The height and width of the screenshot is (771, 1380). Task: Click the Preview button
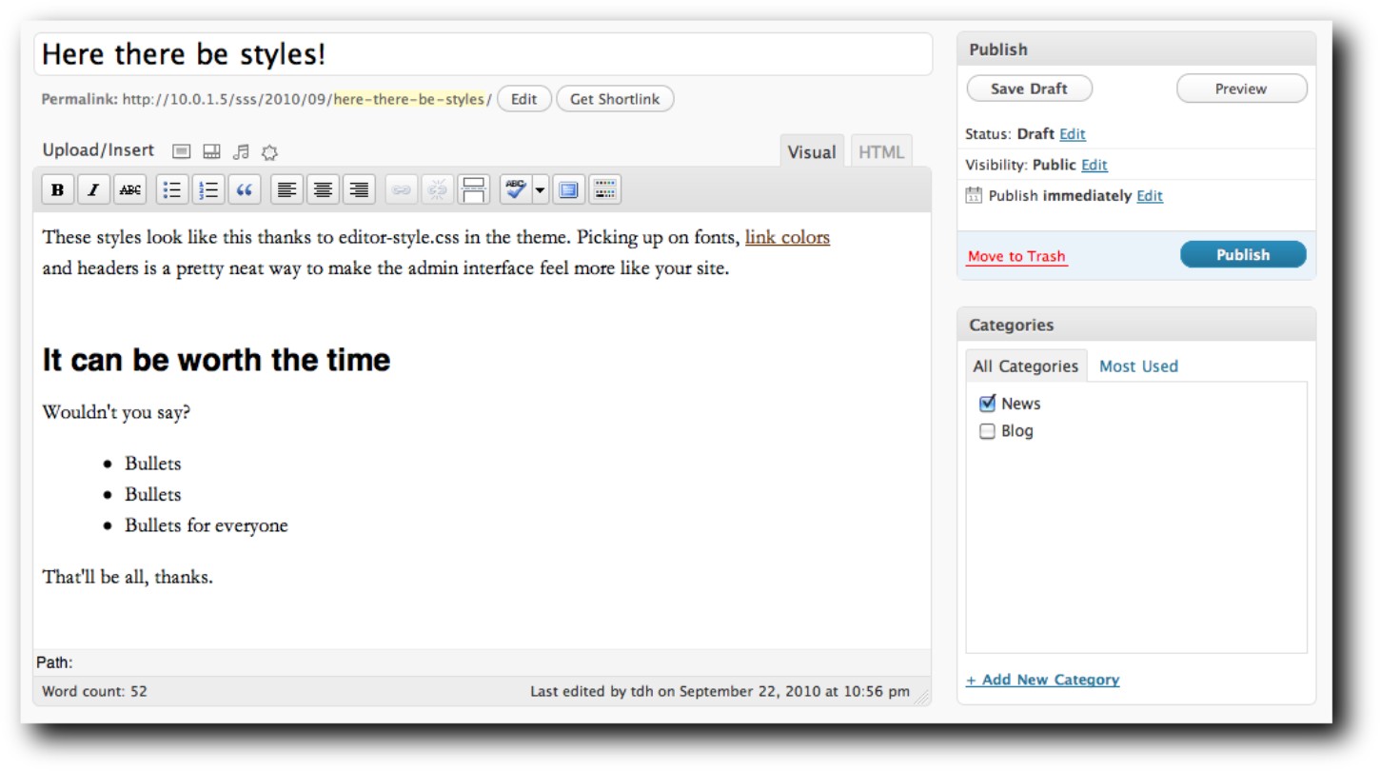pyautogui.click(x=1241, y=89)
